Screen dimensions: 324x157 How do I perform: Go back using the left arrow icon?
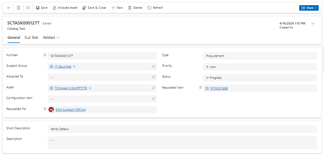pos(9,8)
